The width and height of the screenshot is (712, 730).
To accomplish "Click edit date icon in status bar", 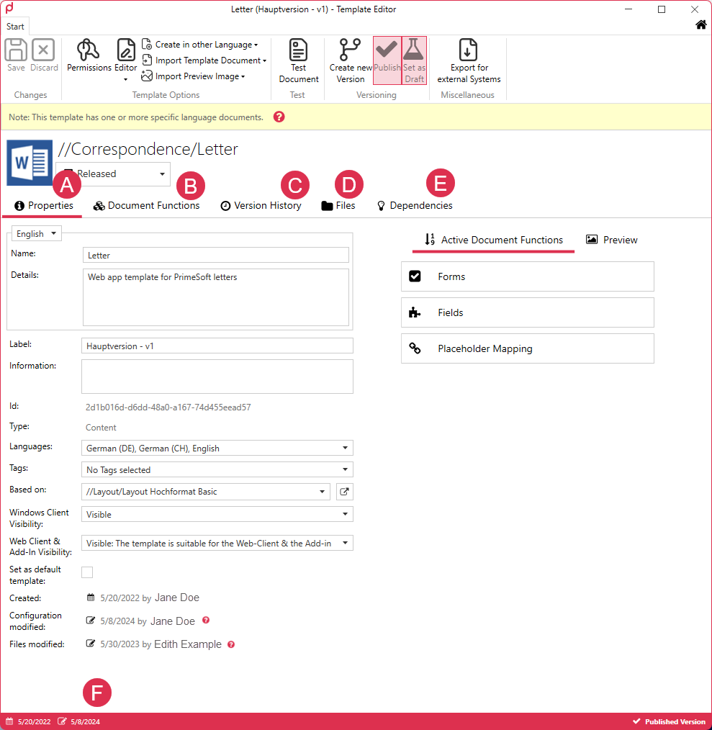I will tap(62, 721).
